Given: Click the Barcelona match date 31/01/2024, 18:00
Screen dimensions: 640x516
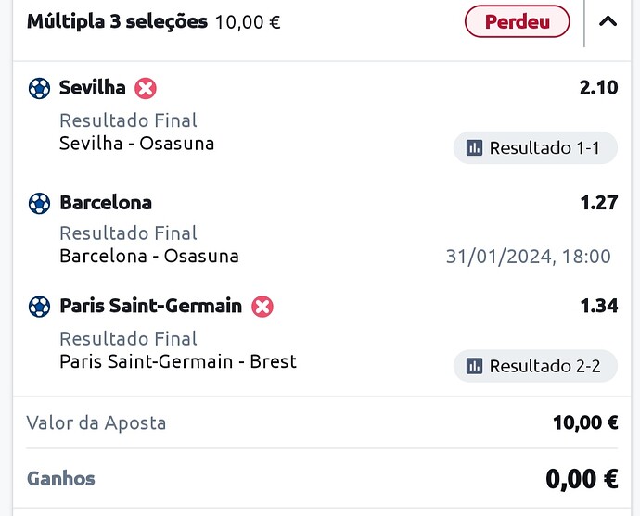Looking at the screenshot, I should click(528, 257).
